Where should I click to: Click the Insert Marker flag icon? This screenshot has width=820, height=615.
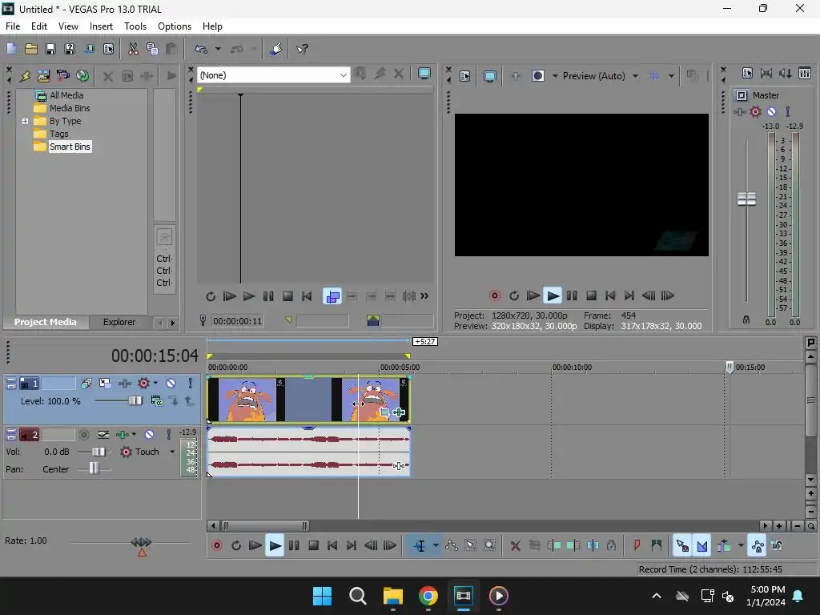pos(637,546)
